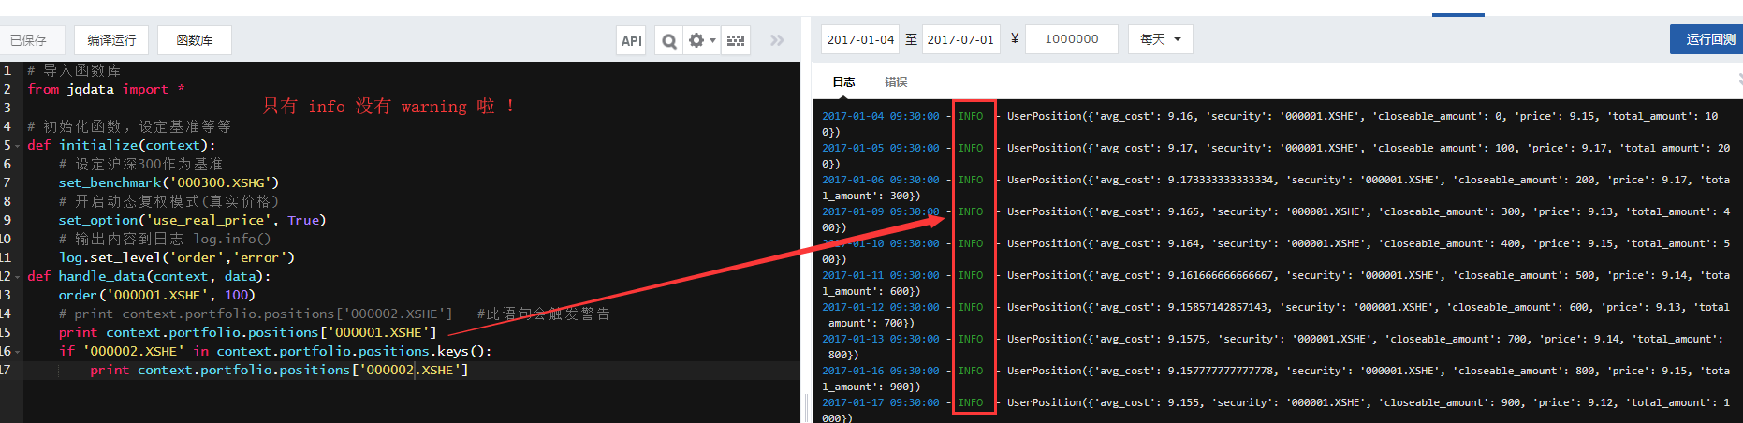Open the search icon in editor toolbar
1743x423 pixels.
click(x=668, y=40)
